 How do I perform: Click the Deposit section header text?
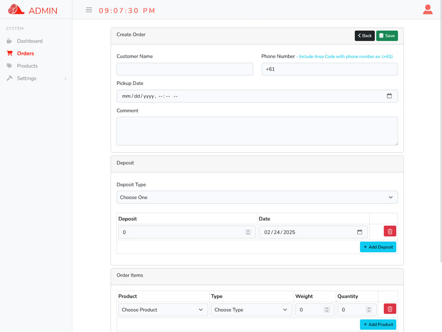[125, 163]
